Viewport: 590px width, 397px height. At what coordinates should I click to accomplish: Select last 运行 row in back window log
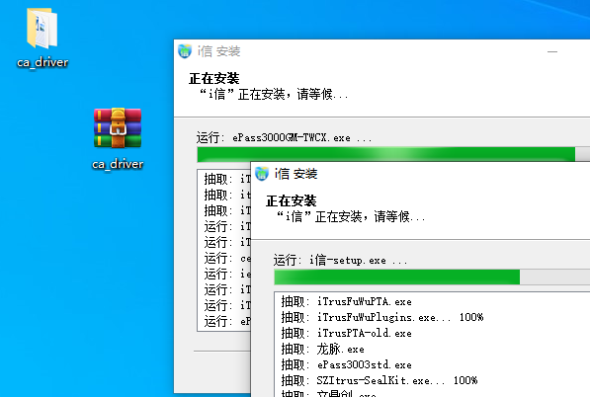[x=227, y=321]
